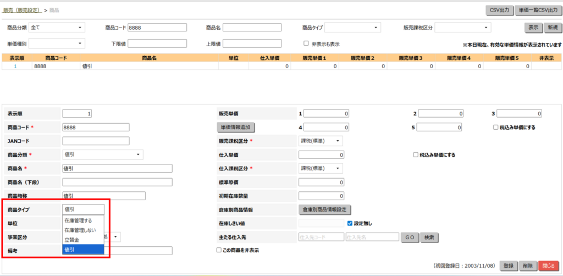Open the 販売課税区分 filter dropdown at top
563x276 pixels.
pos(462,27)
